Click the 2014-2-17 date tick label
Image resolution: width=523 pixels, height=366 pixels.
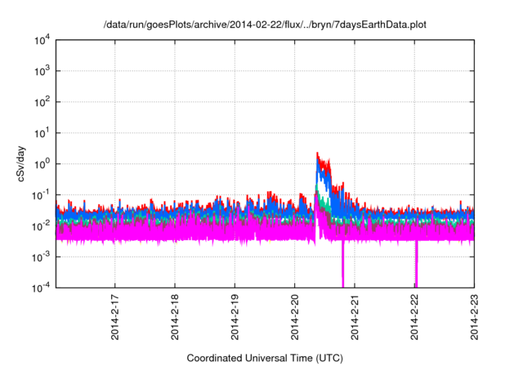[x=114, y=317]
